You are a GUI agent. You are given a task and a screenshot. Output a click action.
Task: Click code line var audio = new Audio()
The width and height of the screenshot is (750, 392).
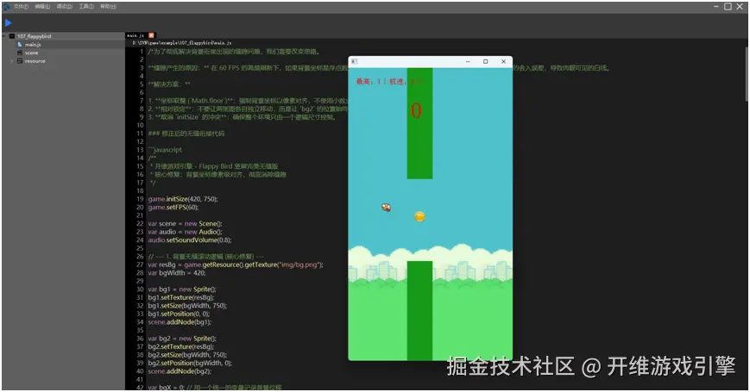tap(185, 232)
